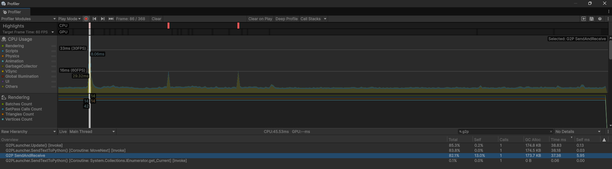Toggle Clear on Play
The height and width of the screenshot is (169, 612).
pos(260,19)
